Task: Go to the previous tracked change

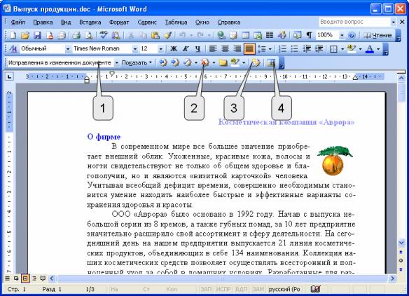Action: (x=163, y=62)
